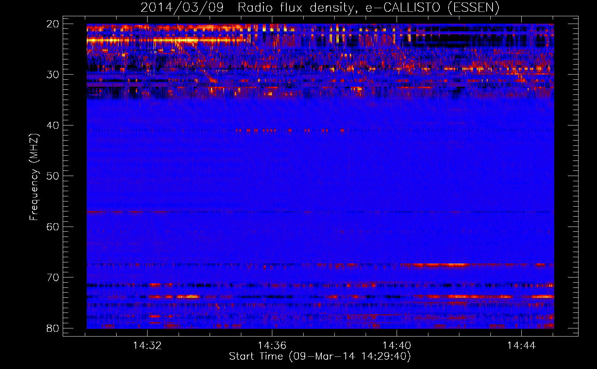597x369 pixels.
Task: Click the '50' frequency tick label
Action: click(x=53, y=176)
